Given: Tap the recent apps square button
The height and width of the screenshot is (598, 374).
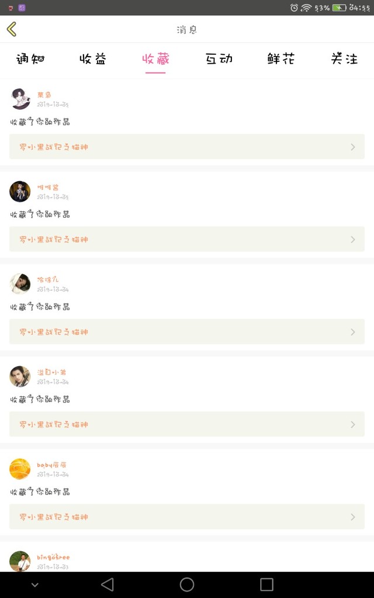Looking at the screenshot, I should click(266, 584).
